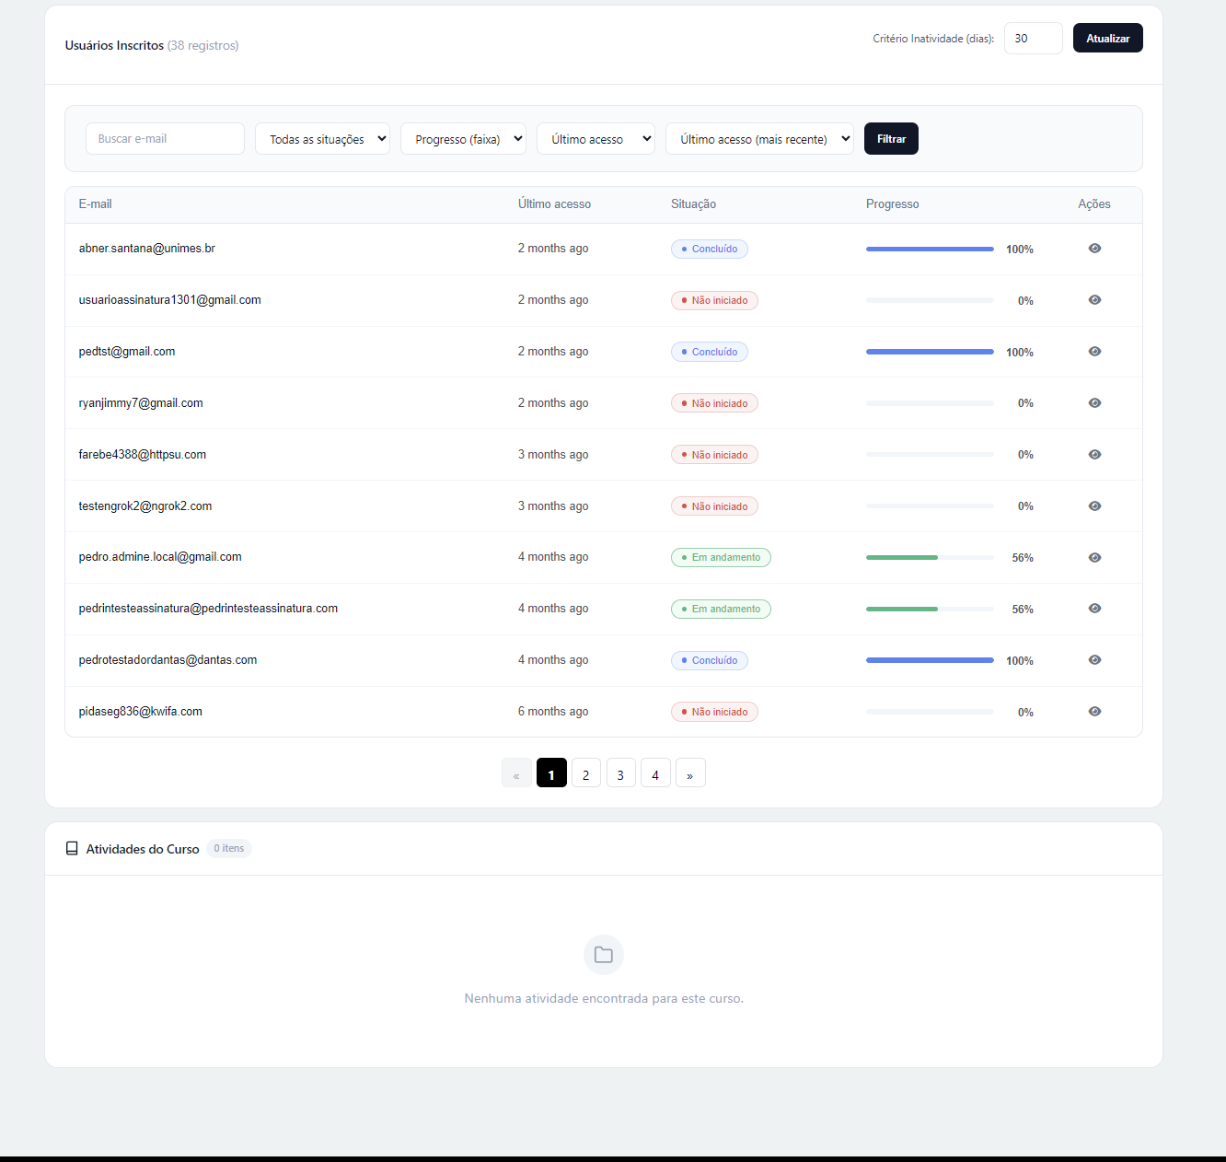The image size is (1226, 1162).
Task: Click the Atividades do Curso book icon
Action: 72,849
